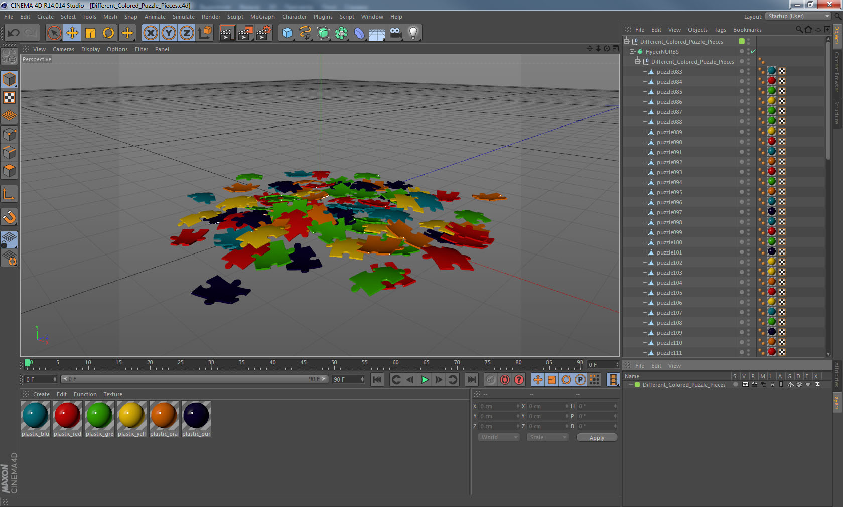Screen dimensions: 843x507
Task: Add a HyperNURBS generator from toolbar
Action: [x=323, y=33]
